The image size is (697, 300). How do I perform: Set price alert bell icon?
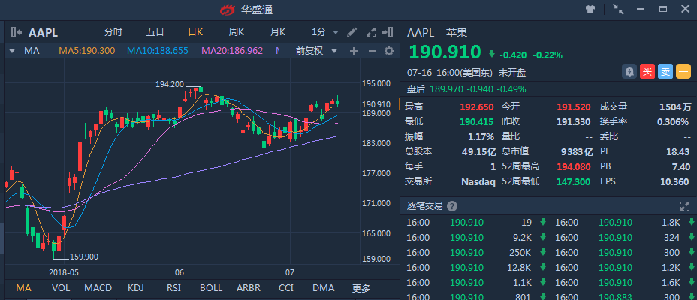coord(629,71)
